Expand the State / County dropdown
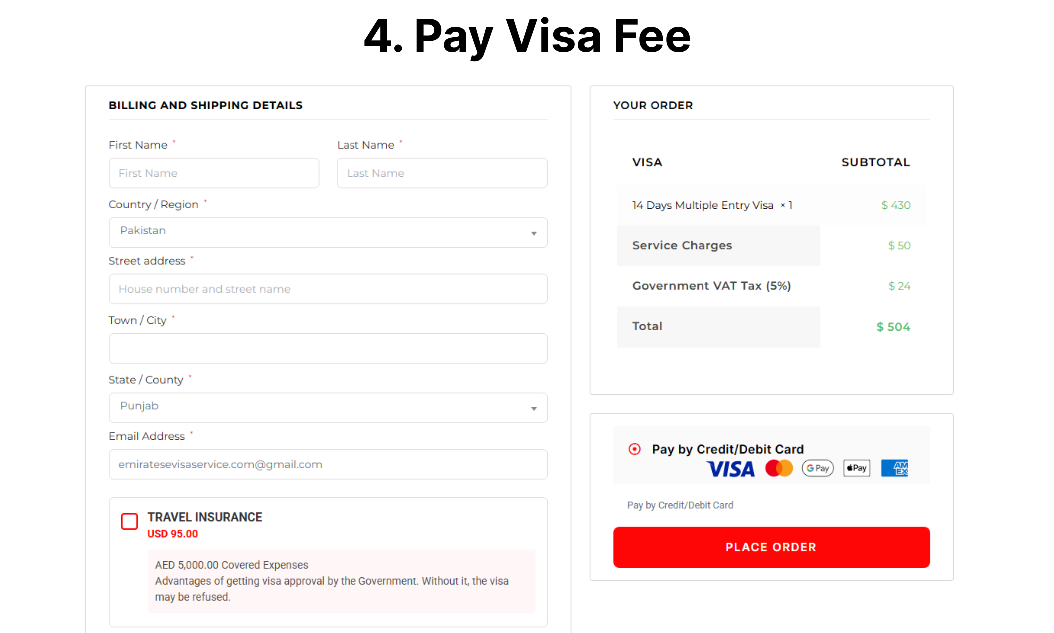Image resolution: width=1054 pixels, height=633 pixels. pos(328,408)
